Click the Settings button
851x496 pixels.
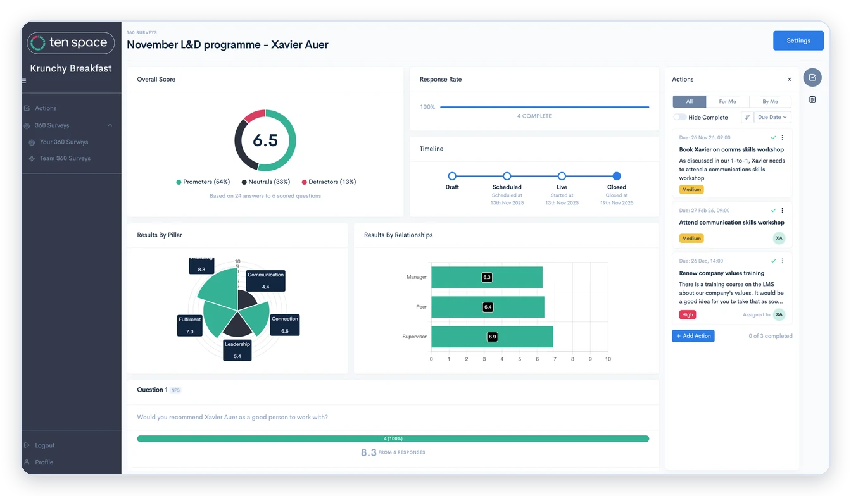[798, 40]
